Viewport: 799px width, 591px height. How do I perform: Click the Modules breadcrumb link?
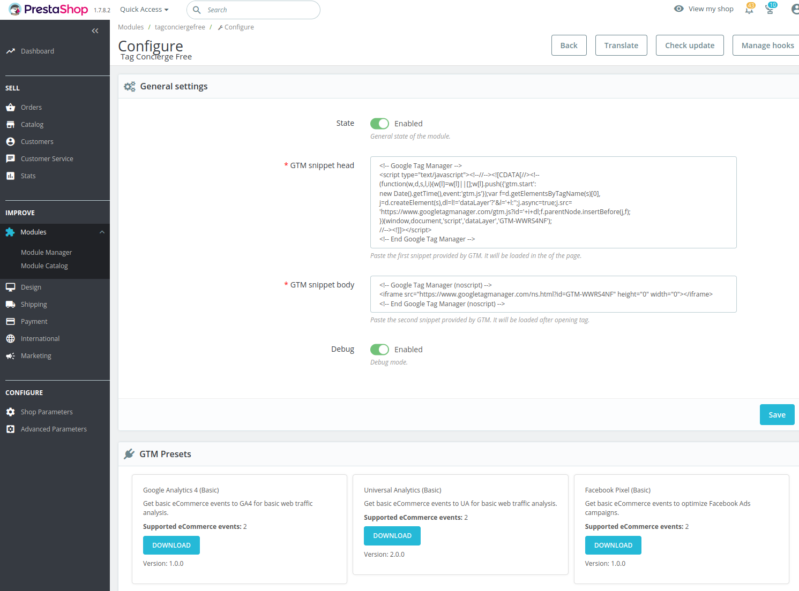tap(131, 27)
